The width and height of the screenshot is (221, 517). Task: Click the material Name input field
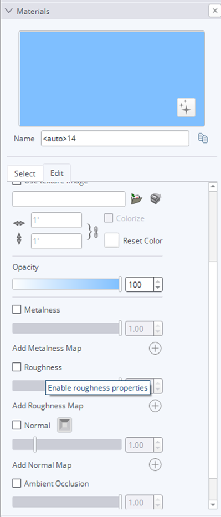click(115, 139)
